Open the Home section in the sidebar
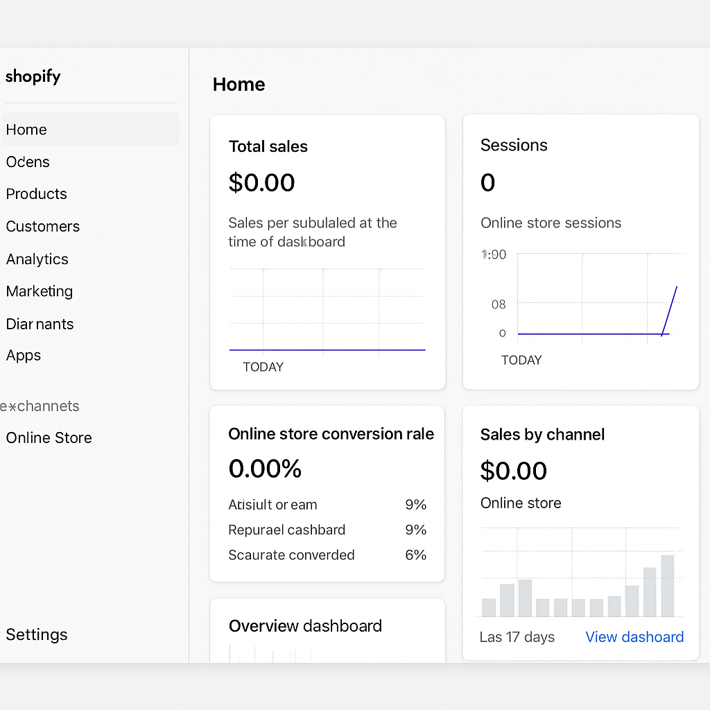Screen dimensions: 710x710 click(x=26, y=130)
